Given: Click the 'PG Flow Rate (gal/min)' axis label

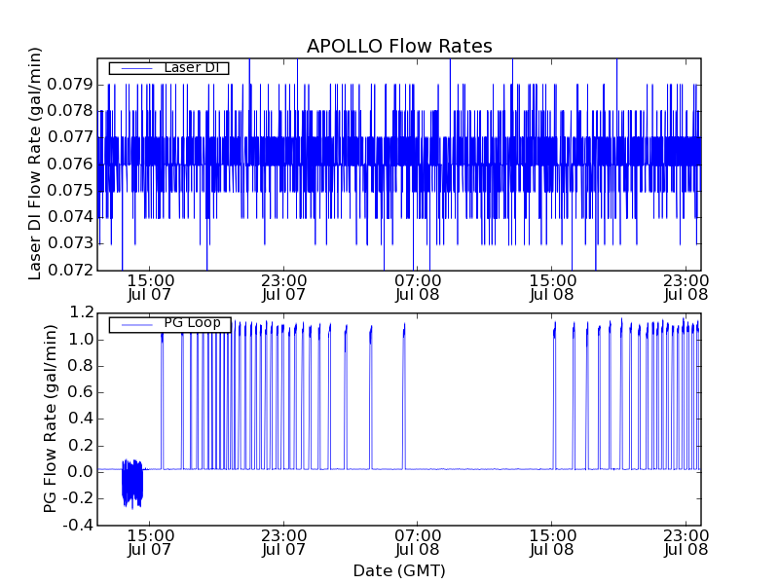Looking at the screenshot, I should coord(50,420).
